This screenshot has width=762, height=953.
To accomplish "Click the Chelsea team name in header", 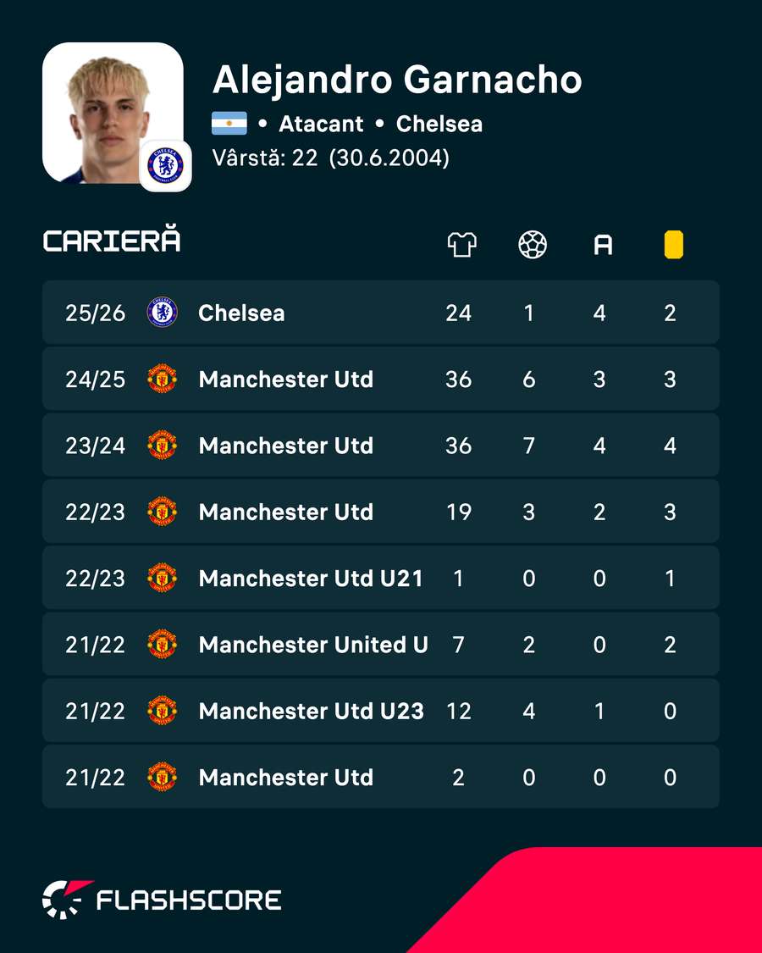I will (x=439, y=124).
